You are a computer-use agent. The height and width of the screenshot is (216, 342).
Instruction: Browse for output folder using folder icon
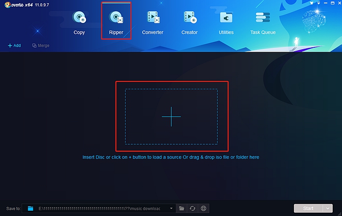182,209
